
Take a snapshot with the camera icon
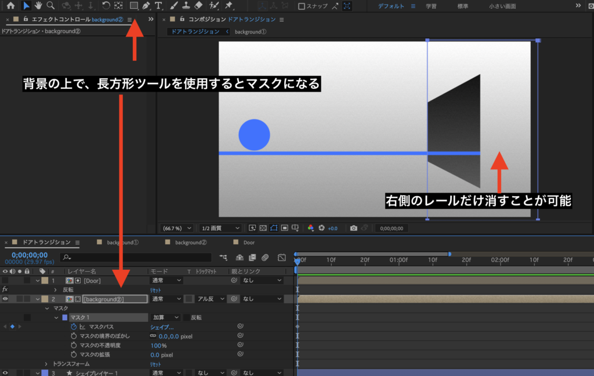pos(354,228)
